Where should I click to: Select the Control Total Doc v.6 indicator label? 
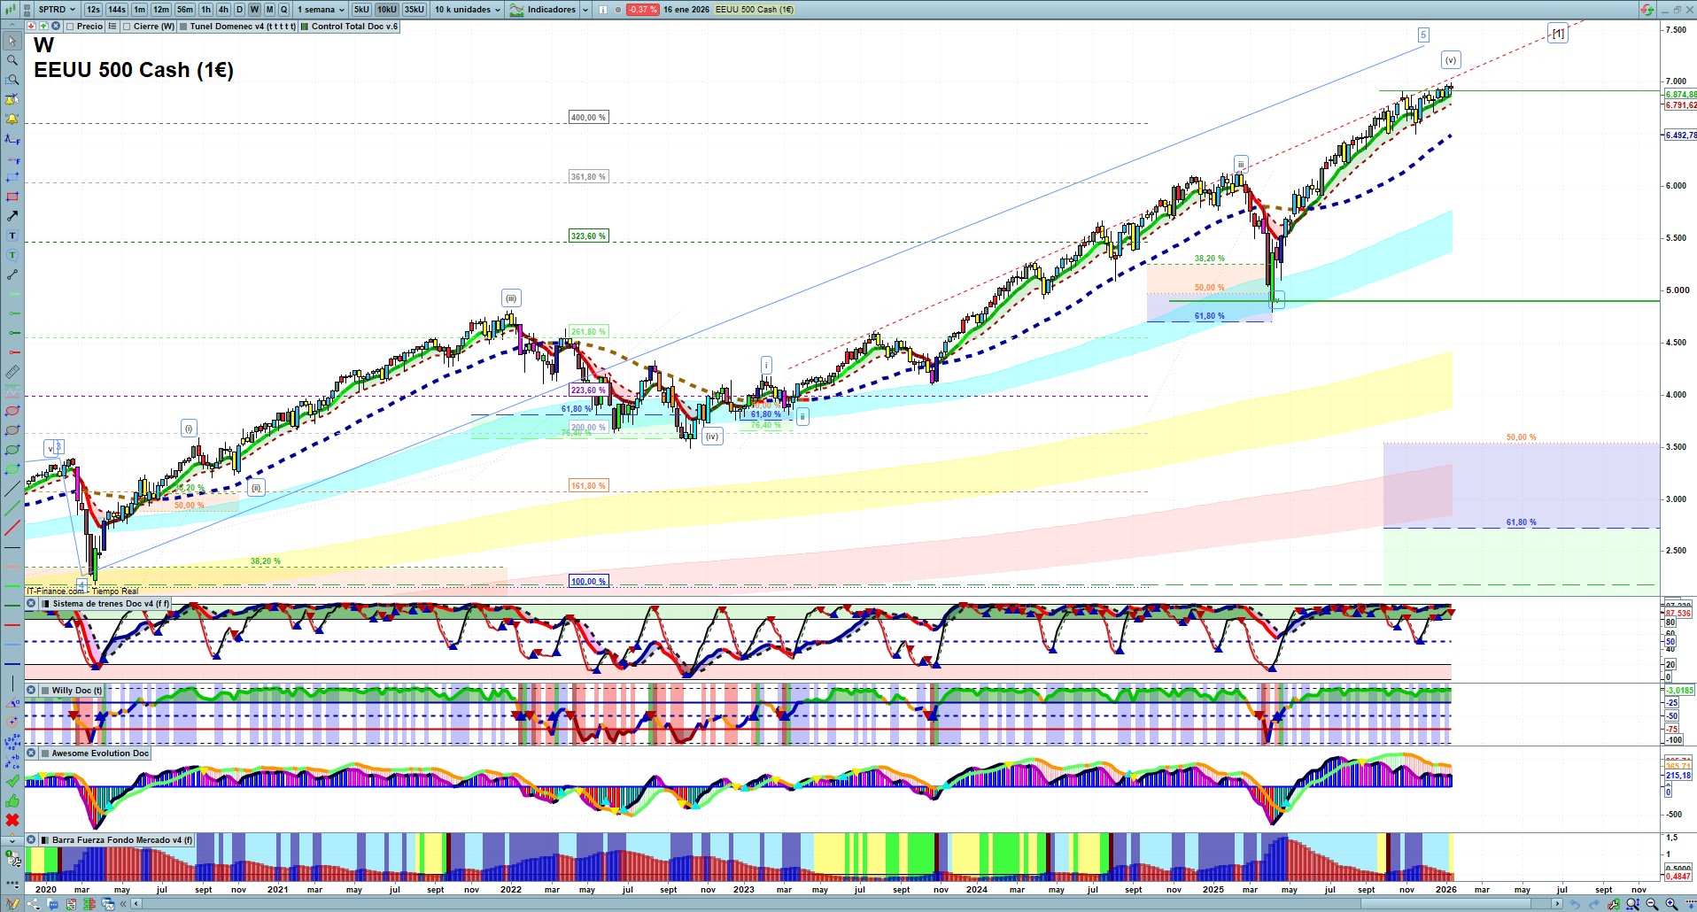pos(354,27)
